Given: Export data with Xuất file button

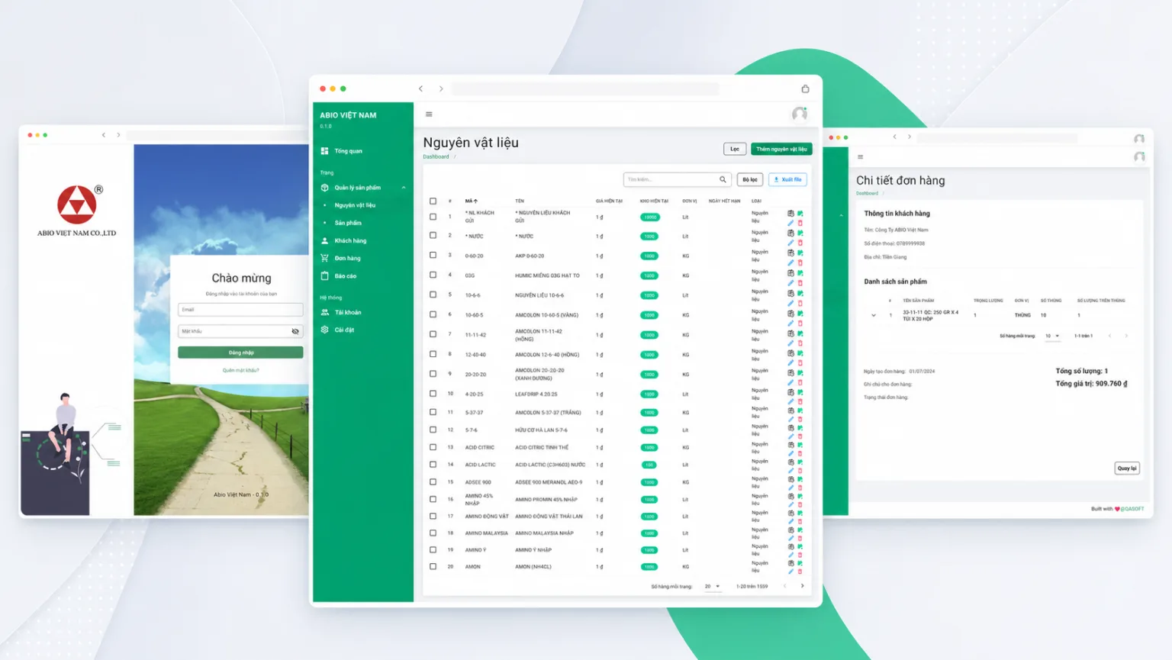Looking at the screenshot, I should coord(787,179).
